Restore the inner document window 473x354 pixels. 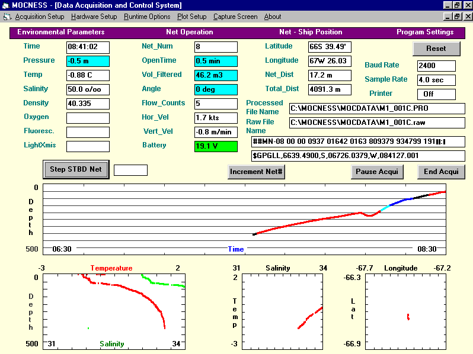coord(457,17)
